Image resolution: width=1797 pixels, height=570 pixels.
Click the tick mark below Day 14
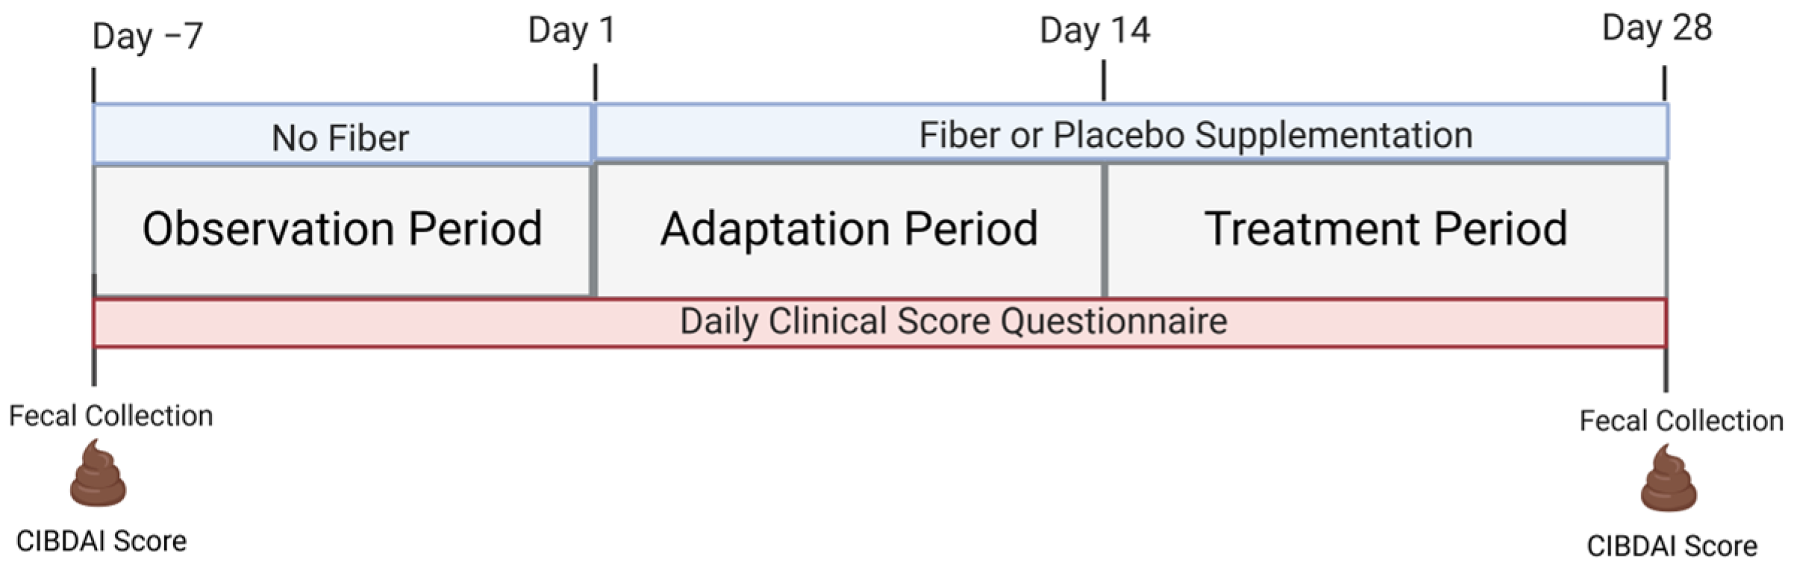(1104, 81)
